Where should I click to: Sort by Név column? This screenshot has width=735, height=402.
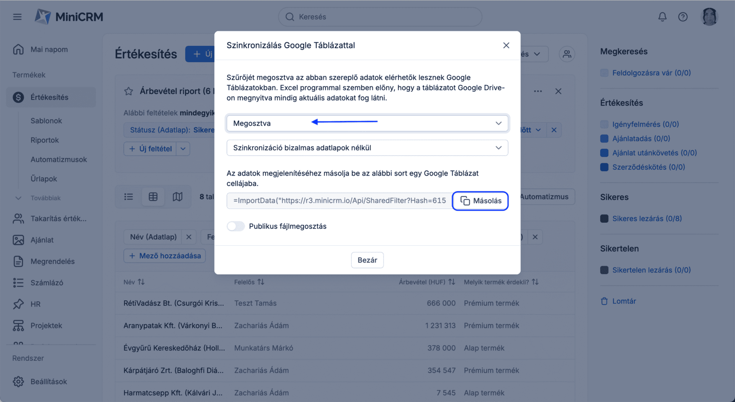point(134,282)
